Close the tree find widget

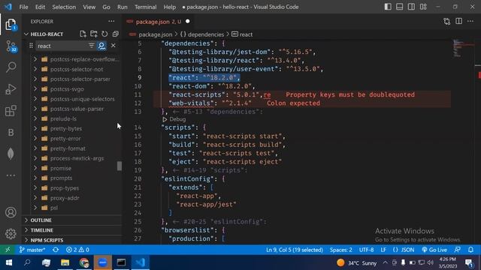(113, 46)
